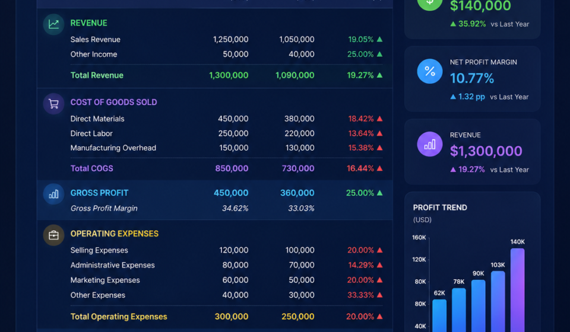
Task: Click the Total COGS label
Action: point(91,168)
